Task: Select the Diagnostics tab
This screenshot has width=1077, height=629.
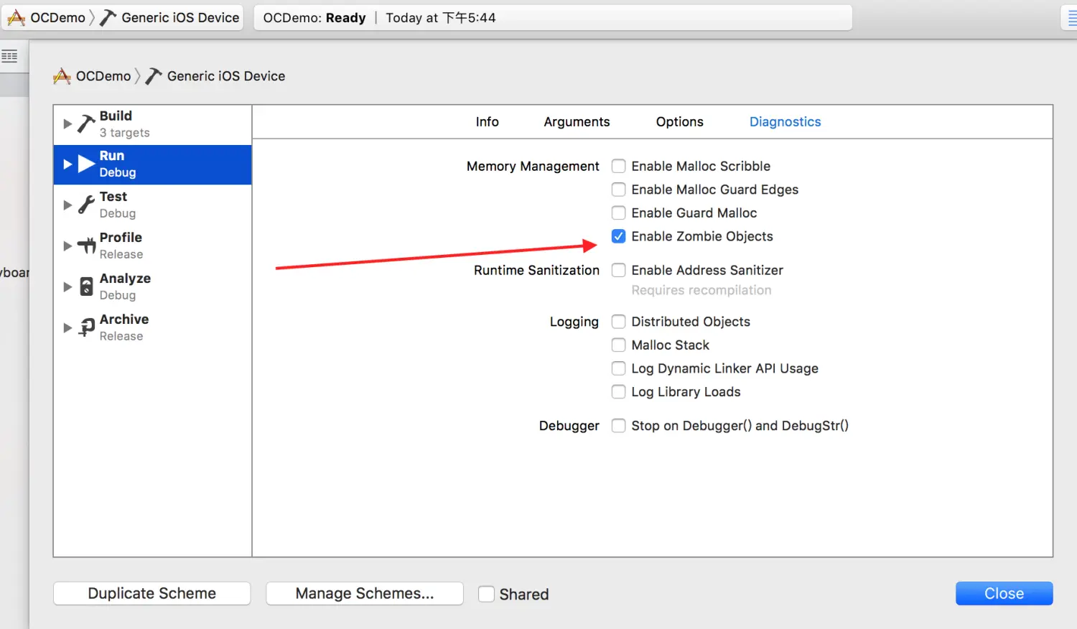Action: 785,122
